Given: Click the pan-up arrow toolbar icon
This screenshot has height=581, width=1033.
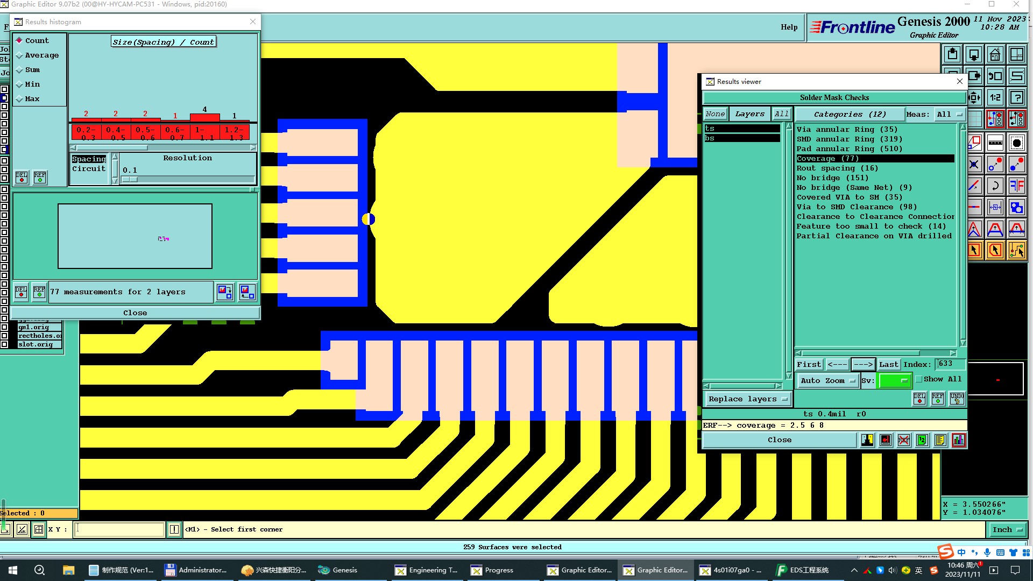Looking at the screenshot, I should point(953,54).
